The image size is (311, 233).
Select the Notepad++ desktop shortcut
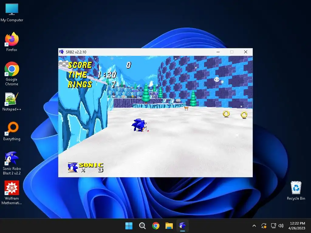click(x=12, y=102)
